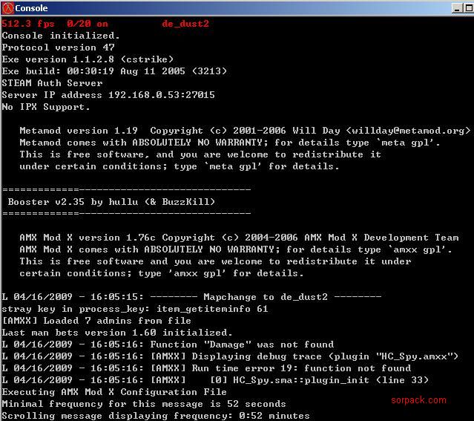This screenshot has width=474, height=421.
Task: Maximize the Console window
Action: [x=465, y=7]
